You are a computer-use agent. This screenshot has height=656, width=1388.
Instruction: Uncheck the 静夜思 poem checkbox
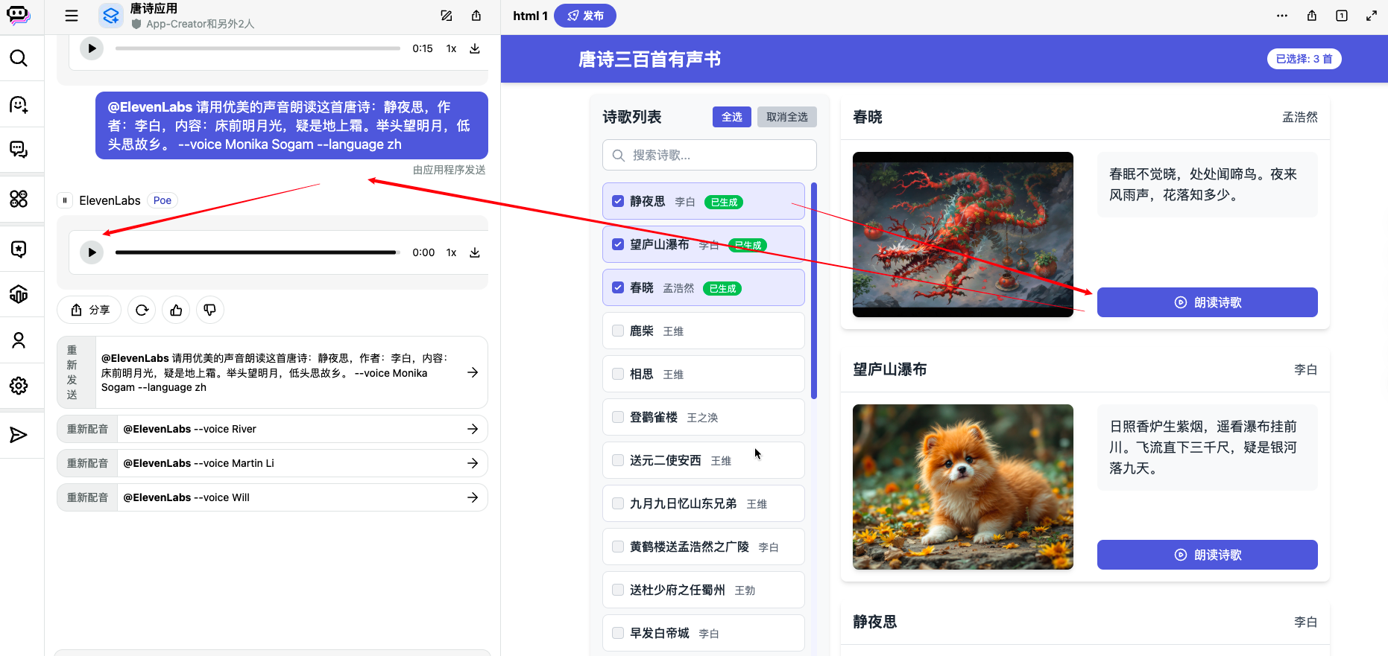[618, 201]
